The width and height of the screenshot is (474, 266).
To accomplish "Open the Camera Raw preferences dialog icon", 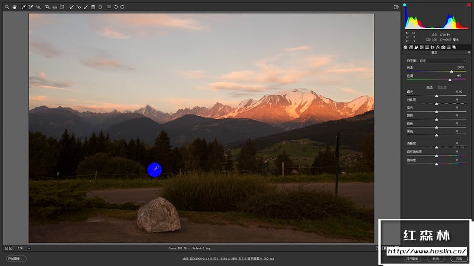I will (x=109, y=7).
